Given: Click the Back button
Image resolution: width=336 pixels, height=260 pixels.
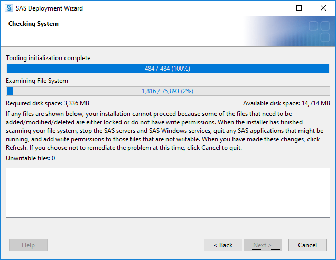Looking at the screenshot, I should coord(223,245).
